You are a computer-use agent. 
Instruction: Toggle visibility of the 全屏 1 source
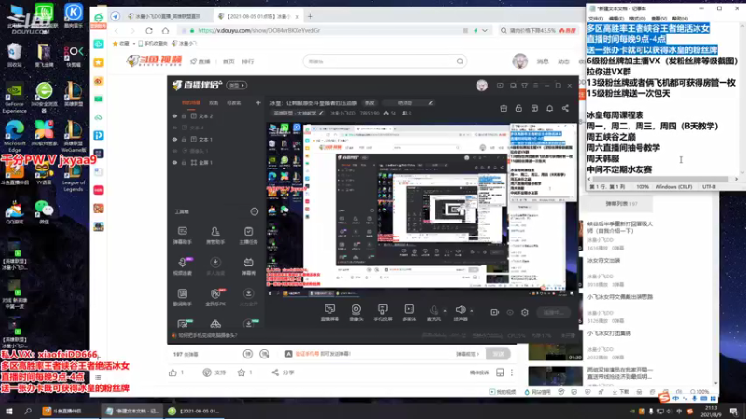174,162
